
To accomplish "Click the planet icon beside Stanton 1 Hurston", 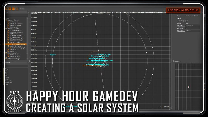I will tap(6, 20).
